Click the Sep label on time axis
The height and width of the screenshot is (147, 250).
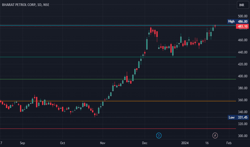pyautogui.click(x=23, y=143)
